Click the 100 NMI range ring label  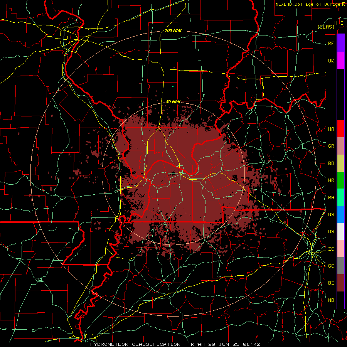pyautogui.click(x=173, y=30)
